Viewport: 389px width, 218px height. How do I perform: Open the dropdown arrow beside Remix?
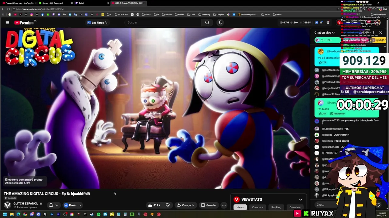pyautogui.click(x=80, y=205)
